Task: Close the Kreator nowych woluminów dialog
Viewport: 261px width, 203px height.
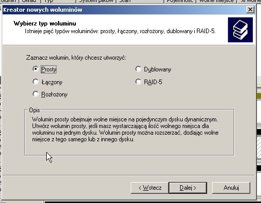Action: click(x=250, y=10)
